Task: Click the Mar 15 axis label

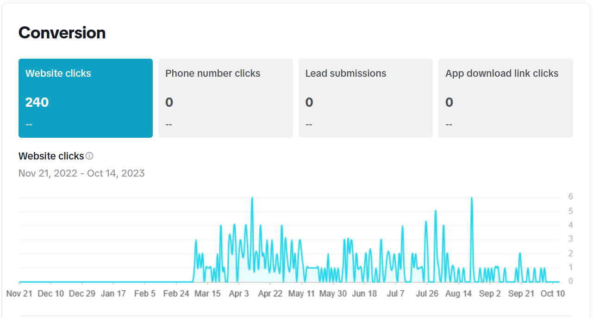Action: tap(208, 293)
